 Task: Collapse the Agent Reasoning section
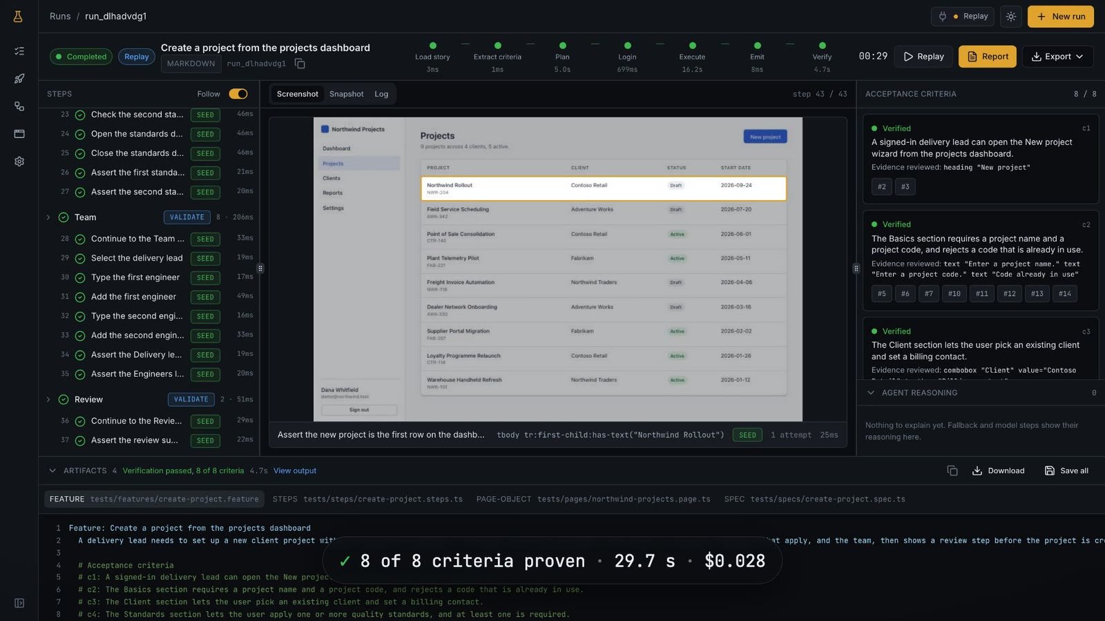(871, 393)
